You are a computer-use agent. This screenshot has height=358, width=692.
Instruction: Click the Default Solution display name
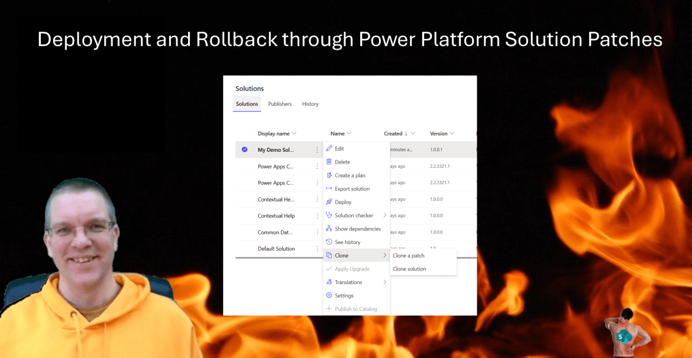pyautogui.click(x=276, y=249)
